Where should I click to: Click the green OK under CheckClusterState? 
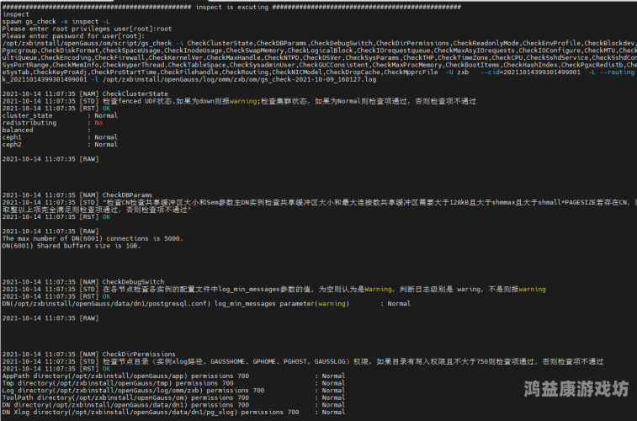coord(106,109)
